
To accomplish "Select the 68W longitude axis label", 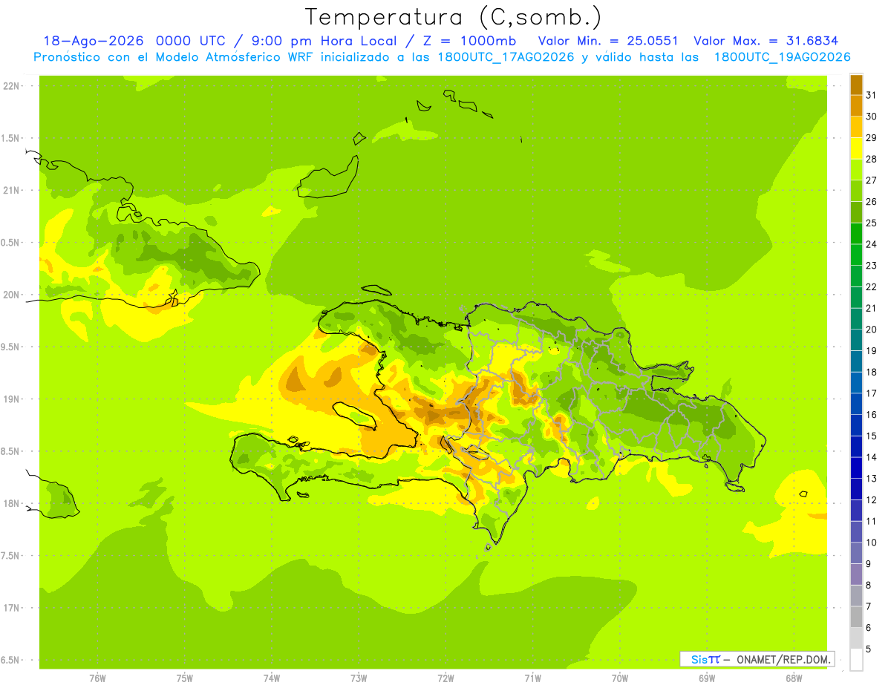I will click(794, 678).
